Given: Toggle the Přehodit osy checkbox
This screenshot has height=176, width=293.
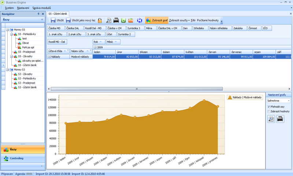Looking at the screenshot, I should 269,107.
